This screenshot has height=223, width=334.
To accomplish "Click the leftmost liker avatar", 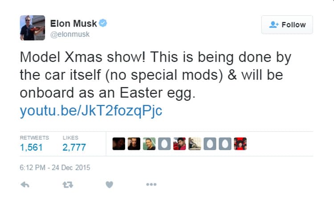I will (119, 144).
